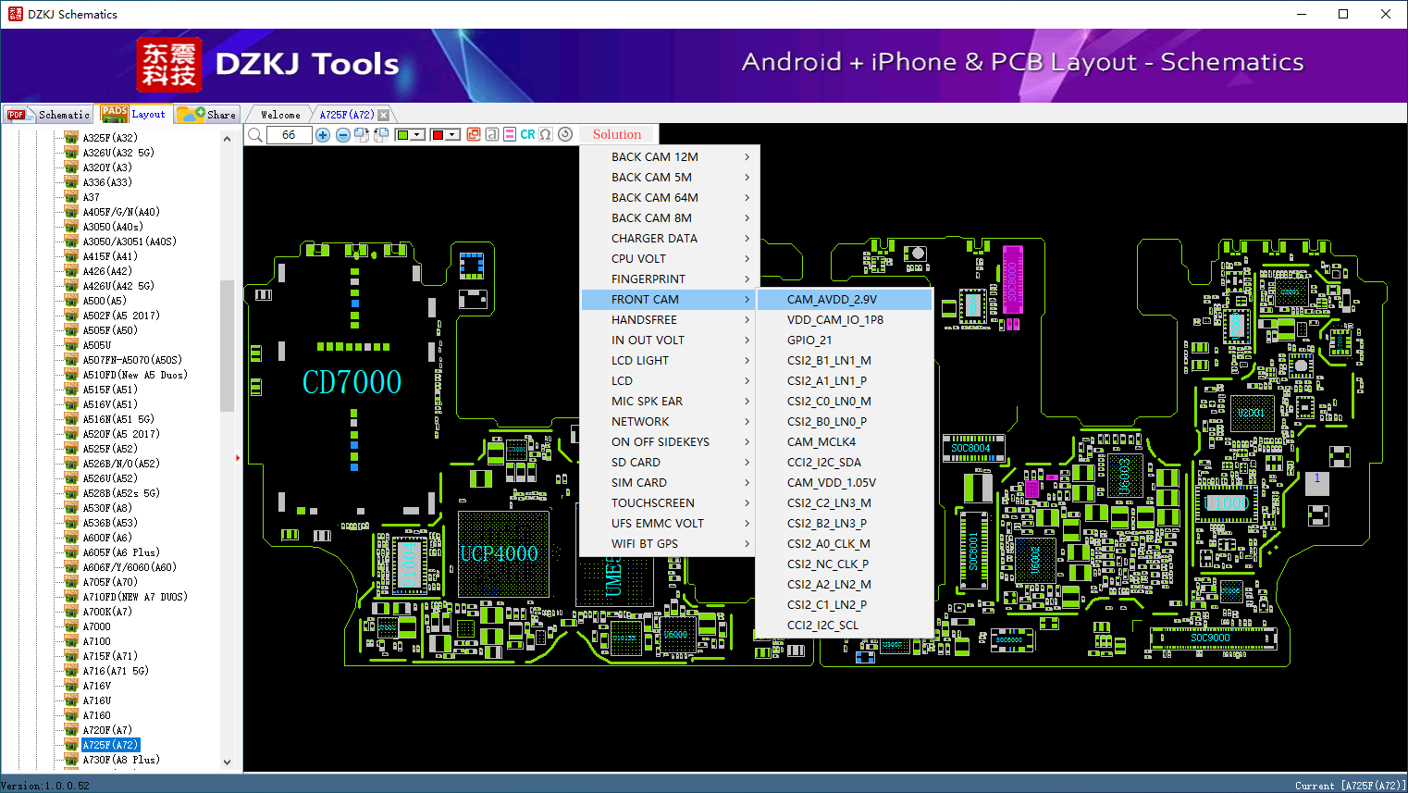
Task: Select CAM_MCLK4 signal entry
Action: [x=845, y=442]
